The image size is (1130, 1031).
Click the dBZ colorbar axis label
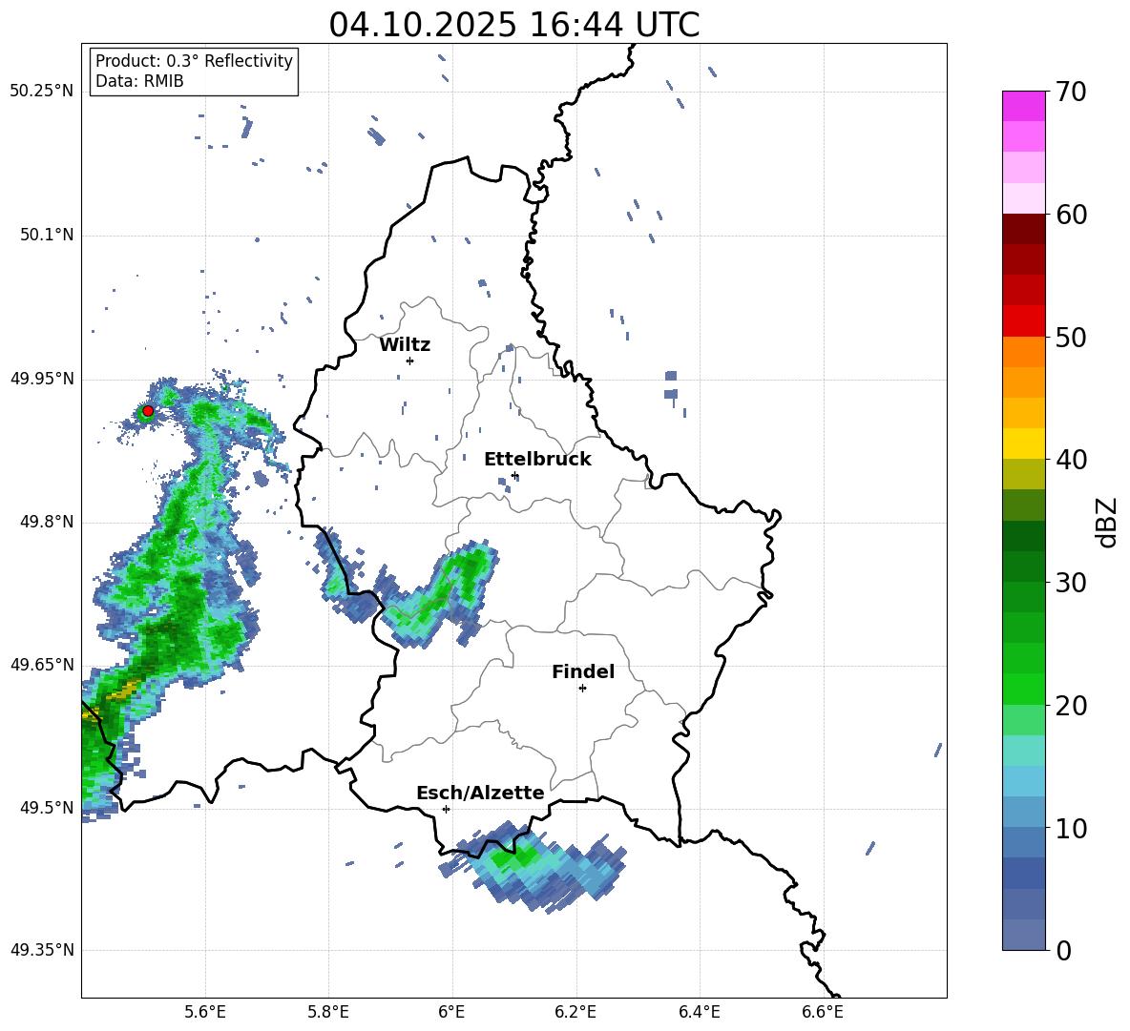point(1108,522)
